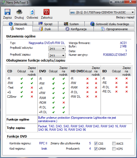
Task: Switch to the Sterowniki tab
Action: click(18, 24)
